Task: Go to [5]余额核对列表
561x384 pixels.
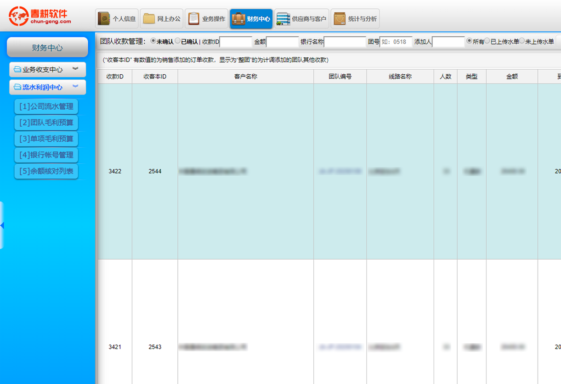Action: [46, 171]
